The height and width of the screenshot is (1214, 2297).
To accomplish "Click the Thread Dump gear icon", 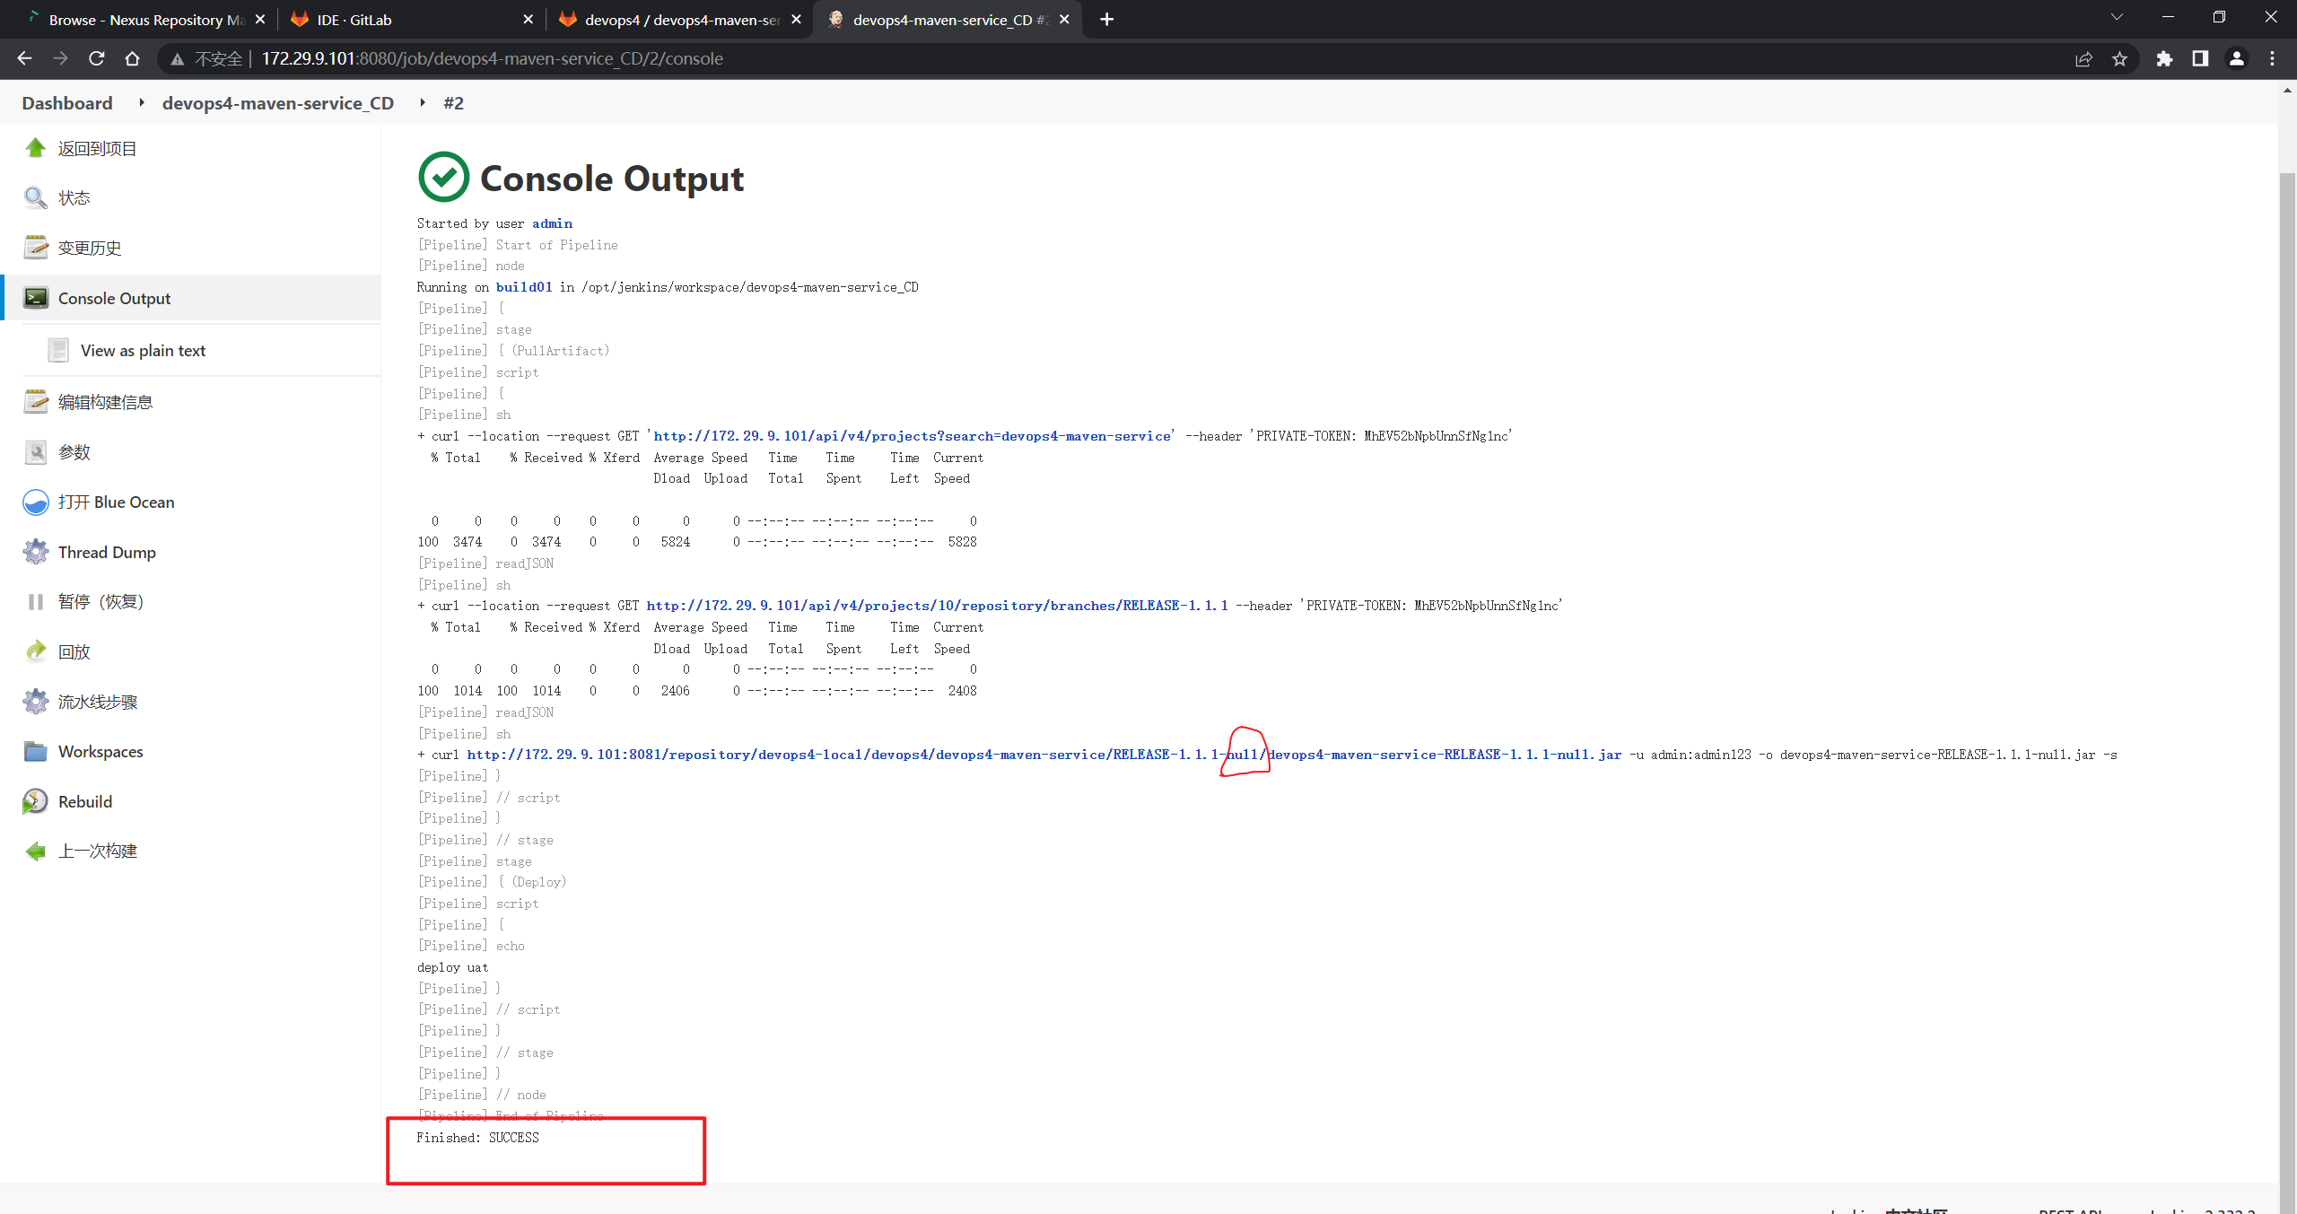I will [35, 552].
